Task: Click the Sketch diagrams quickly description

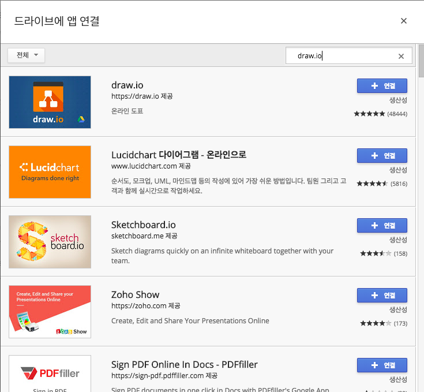Action: 222,256
